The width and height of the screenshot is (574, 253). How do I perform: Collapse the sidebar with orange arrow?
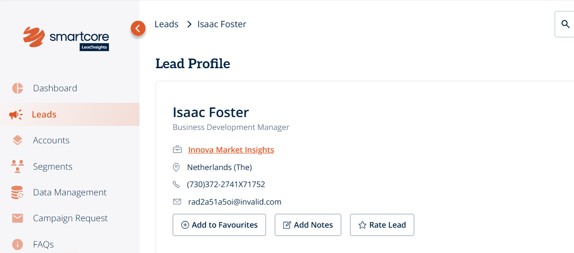[138, 28]
